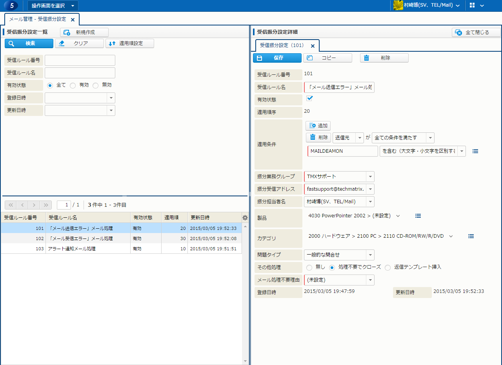This screenshot has width=502, height=365.
Task: Open list icon next to 製品 field
Action: pyautogui.click(x=418, y=216)
